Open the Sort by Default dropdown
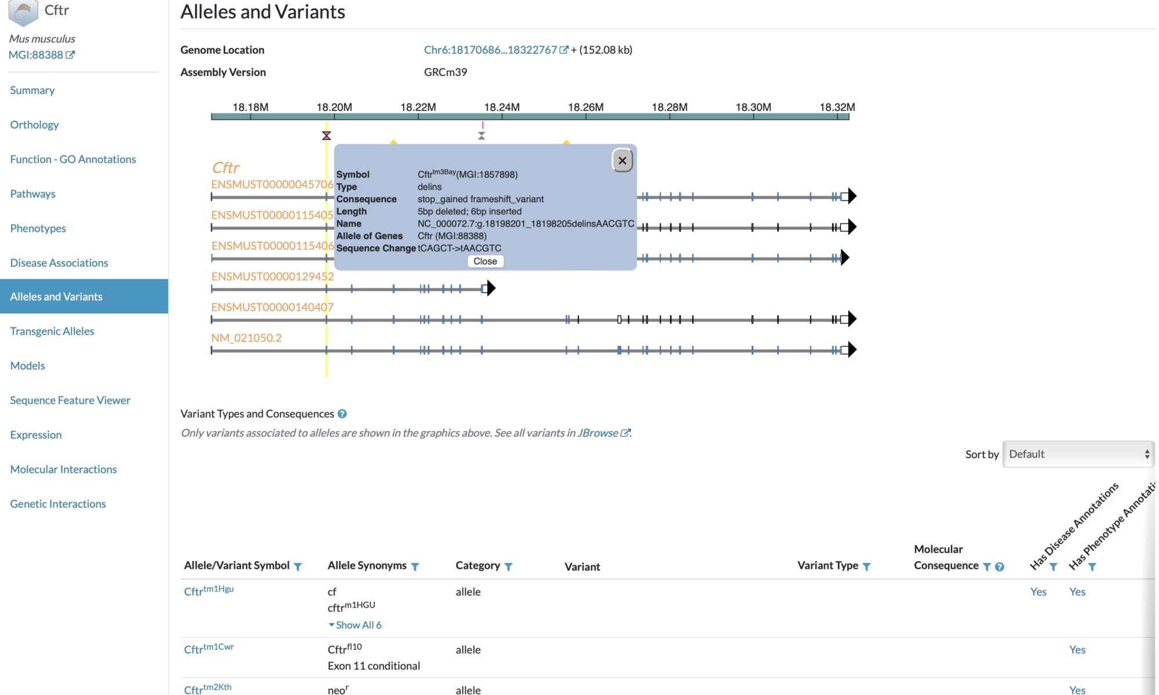Image resolution: width=1159 pixels, height=695 pixels. coord(1078,454)
